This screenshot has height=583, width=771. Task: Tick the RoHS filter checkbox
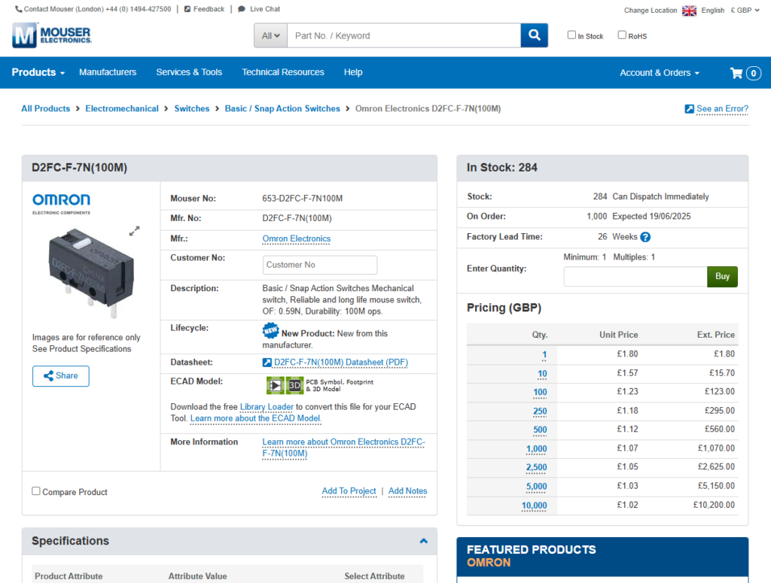point(622,35)
